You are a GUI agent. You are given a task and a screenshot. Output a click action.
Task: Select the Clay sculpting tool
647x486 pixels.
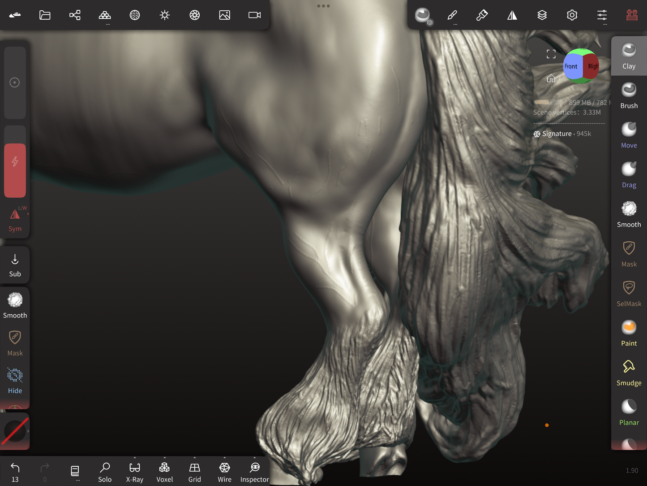[629, 56]
